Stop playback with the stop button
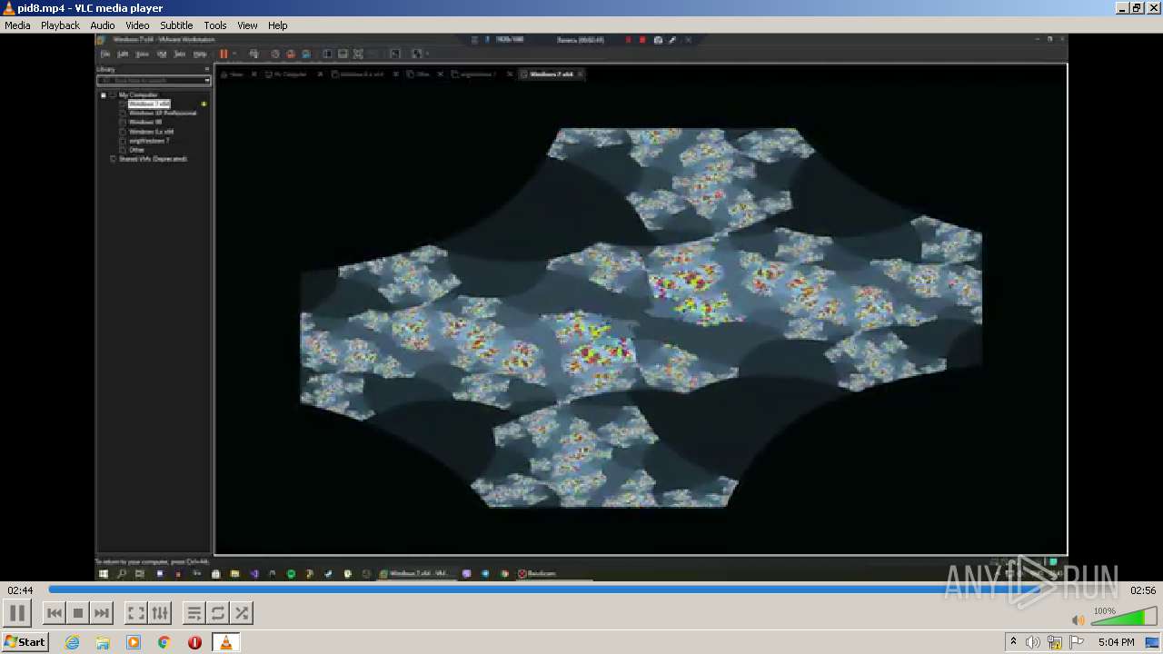 78,613
